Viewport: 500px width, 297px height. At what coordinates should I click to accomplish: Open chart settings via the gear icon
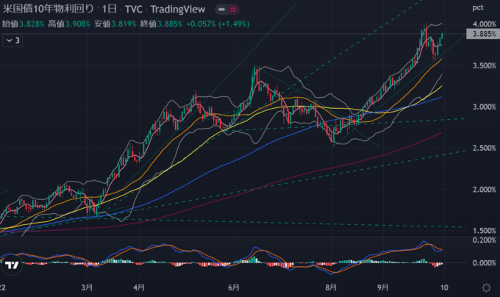(x=486, y=287)
